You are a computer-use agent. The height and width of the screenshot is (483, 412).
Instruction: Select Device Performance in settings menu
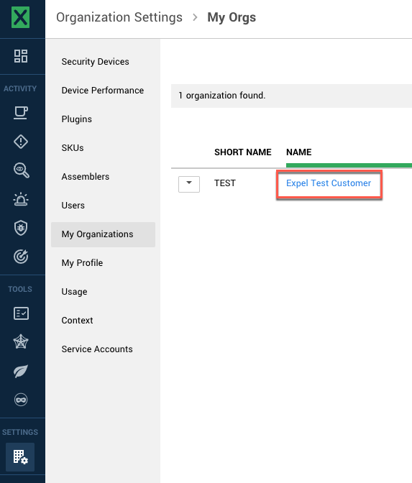pyautogui.click(x=103, y=91)
